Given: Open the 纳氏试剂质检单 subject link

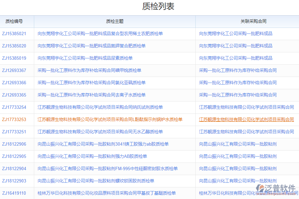Looking at the screenshot, I should 100,107.
